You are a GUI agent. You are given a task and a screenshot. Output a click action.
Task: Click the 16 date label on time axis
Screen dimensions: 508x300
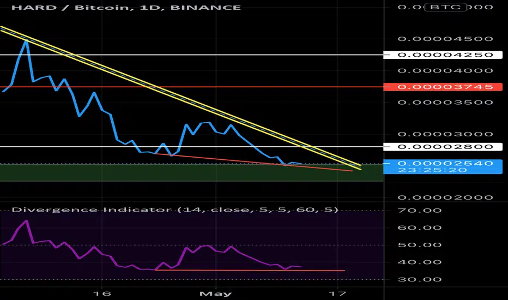(x=102, y=294)
